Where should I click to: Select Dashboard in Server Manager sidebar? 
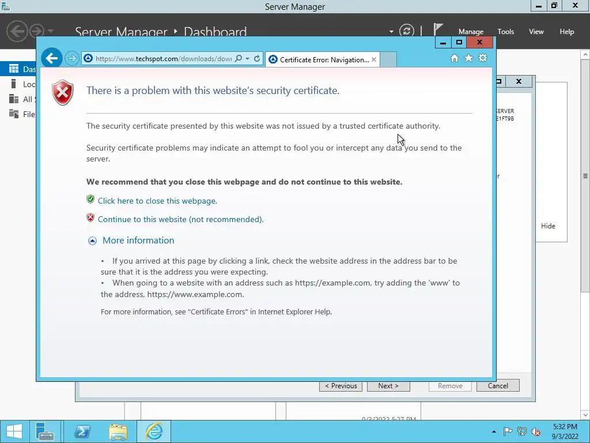pyautogui.click(x=18, y=69)
